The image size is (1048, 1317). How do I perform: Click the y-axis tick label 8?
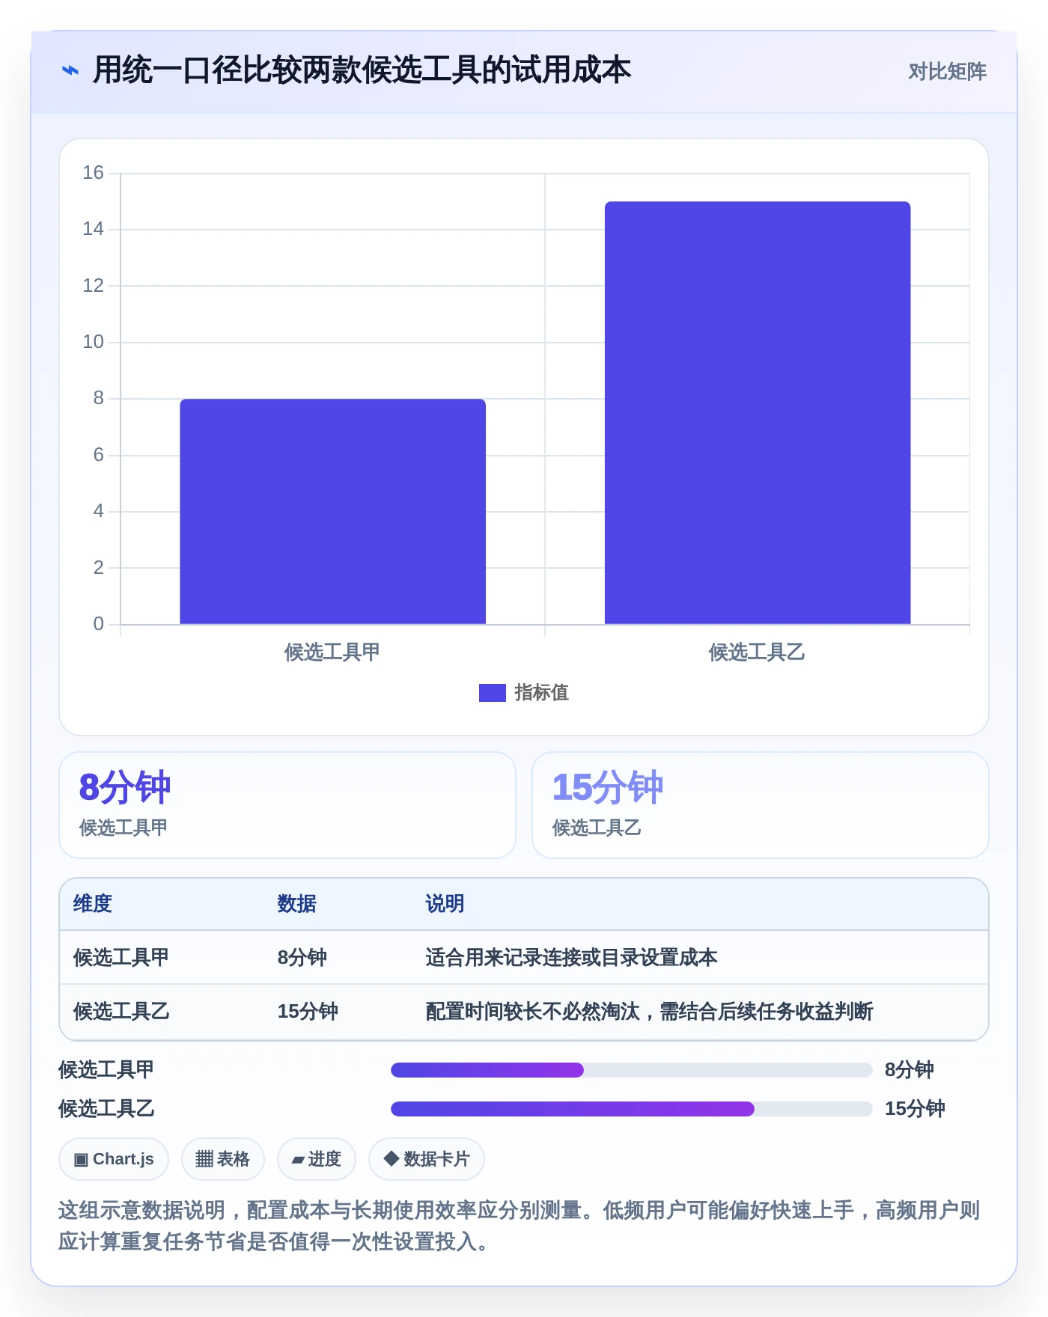[98, 398]
